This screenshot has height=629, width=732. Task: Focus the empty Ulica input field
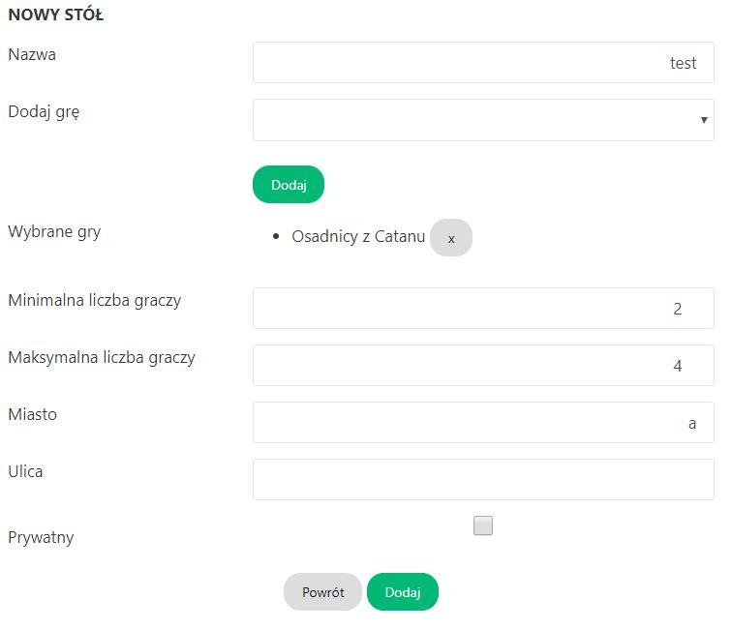click(483, 480)
